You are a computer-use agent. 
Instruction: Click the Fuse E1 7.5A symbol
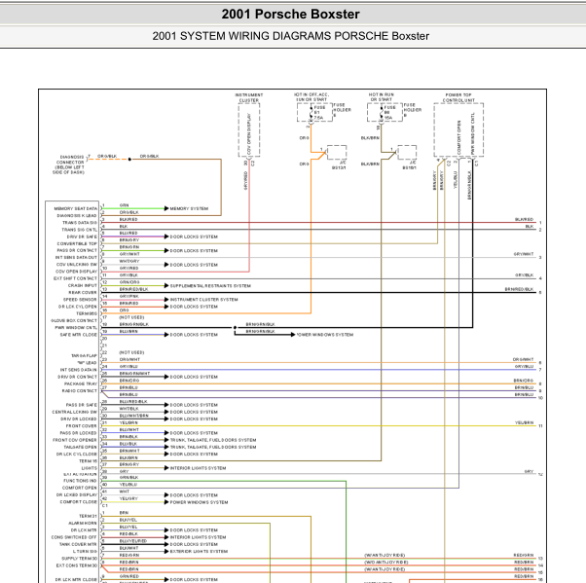pyautogui.click(x=311, y=112)
